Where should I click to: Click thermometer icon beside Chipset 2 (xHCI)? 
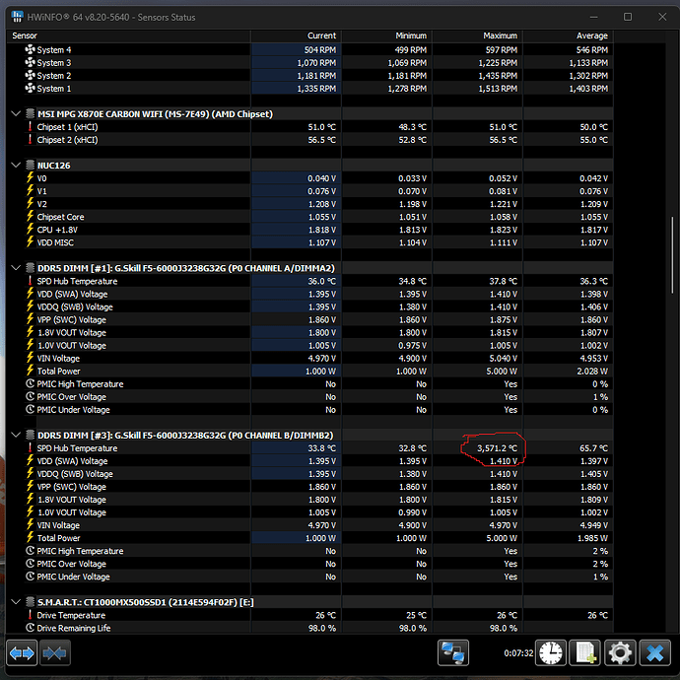click(x=30, y=139)
